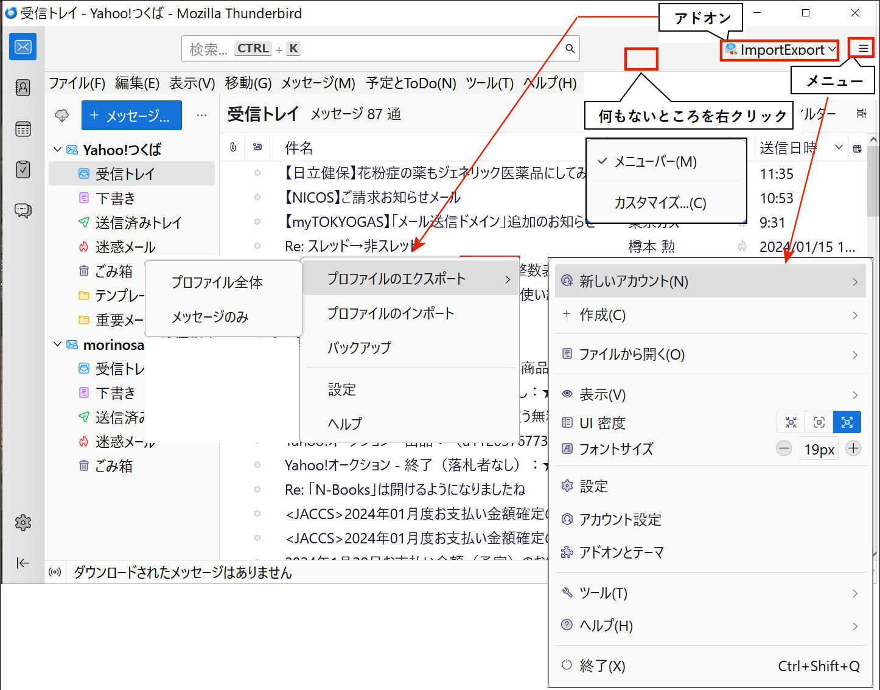Screen dimensions: 880x690
Task: Collapse the Yahoo!つくば account tree
Action: [57, 150]
